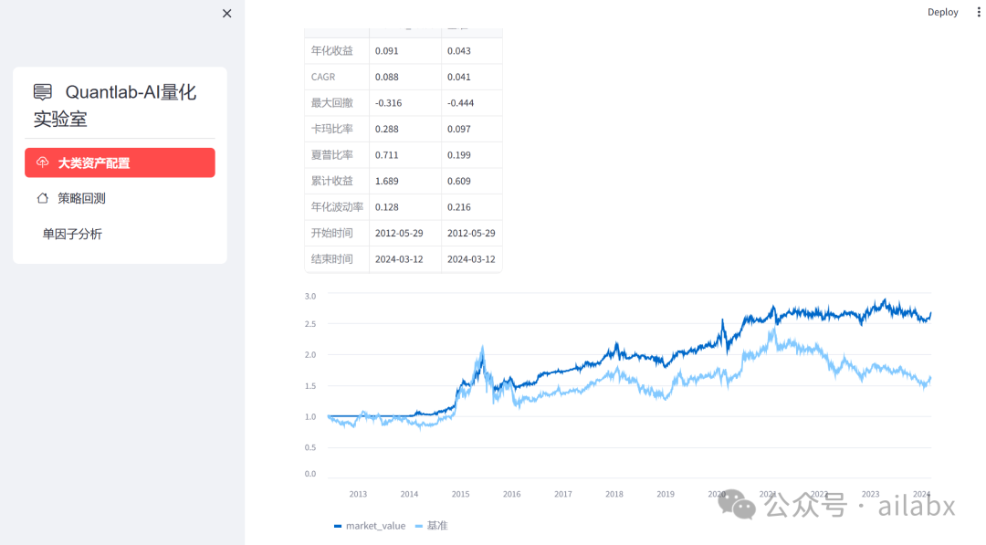Hide the 基准 series via legend label

(437, 526)
